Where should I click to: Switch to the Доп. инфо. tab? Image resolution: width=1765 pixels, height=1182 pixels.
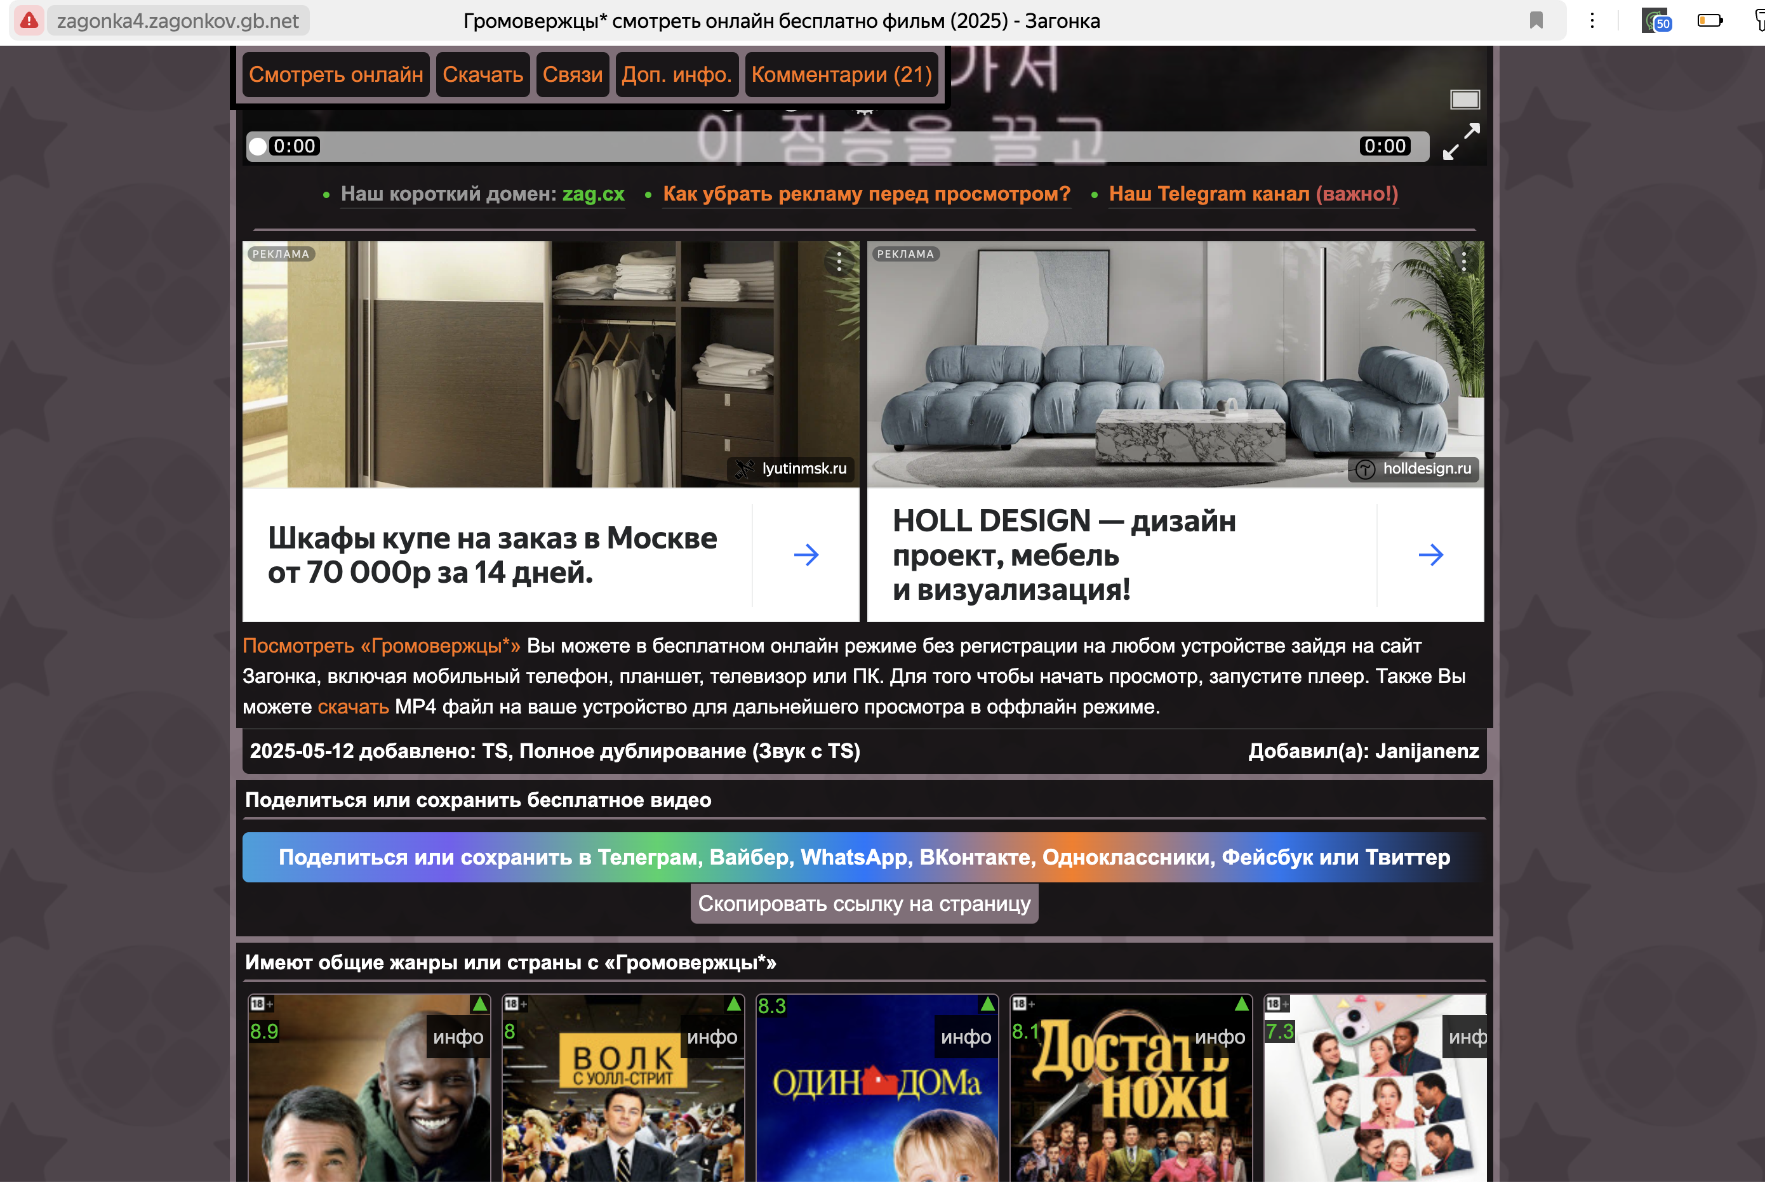[676, 75]
